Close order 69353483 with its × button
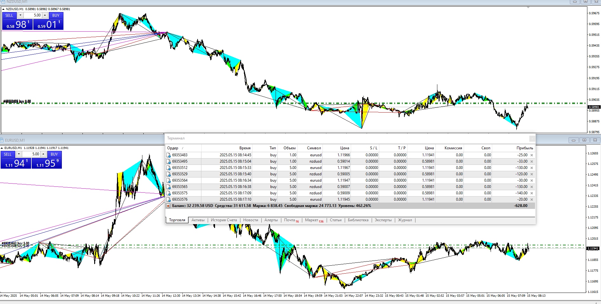Viewport: 601px width, 304px height. pos(532,155)
